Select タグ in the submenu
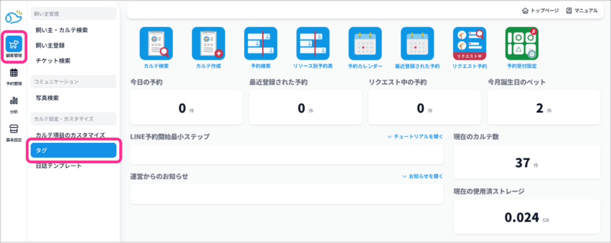Screen dimensions: 611x243 (x=73, y=151)
